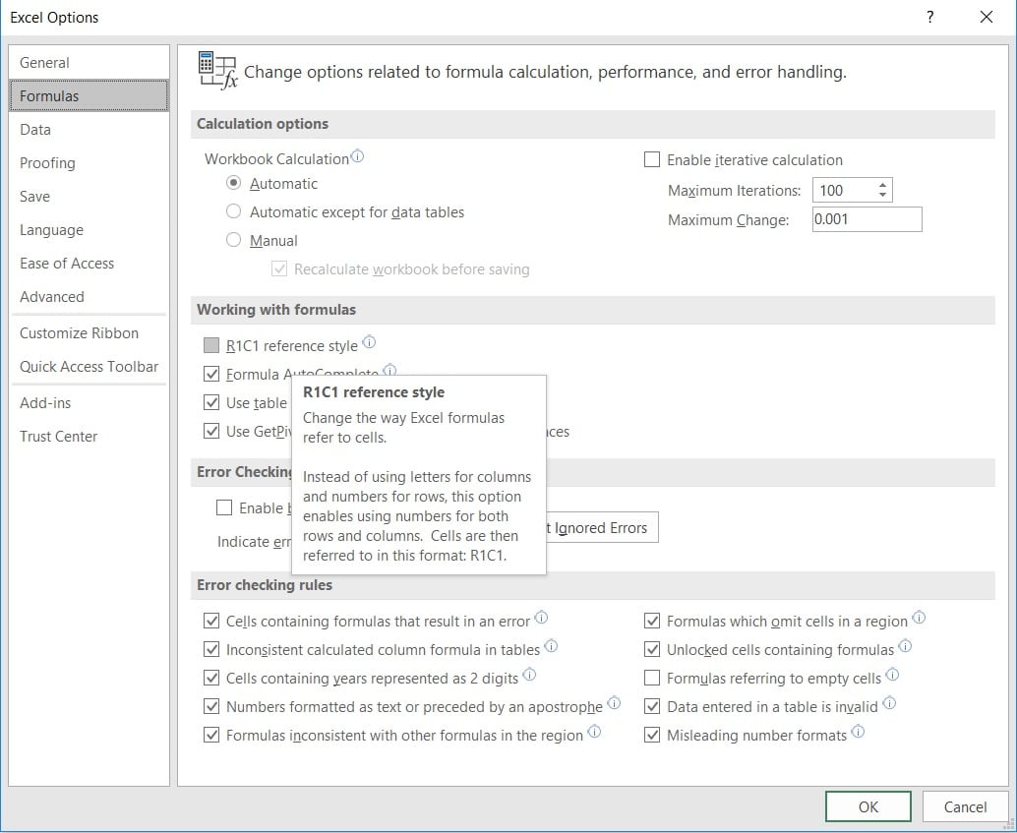Toggle the disabled Recalculate workbook before saving checkbox
This screenshot has width=1017, height=833.
point(279,268)
